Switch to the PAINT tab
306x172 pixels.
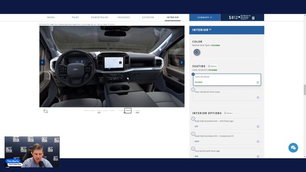coord(76,17)
